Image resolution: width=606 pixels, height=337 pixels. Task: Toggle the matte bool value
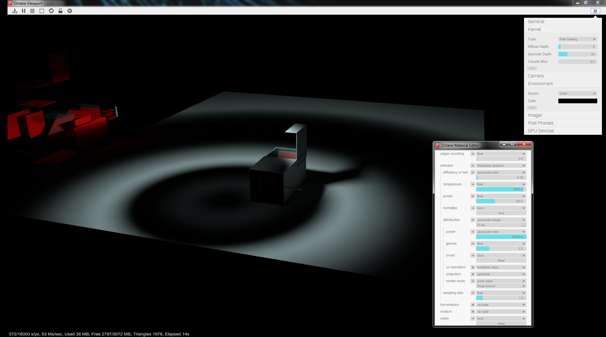coord(501,323)
